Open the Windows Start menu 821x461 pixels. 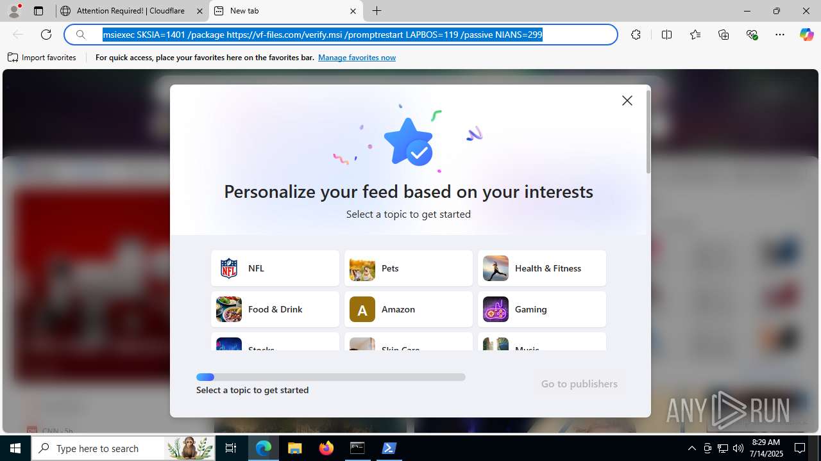click(x=15, y=448)
